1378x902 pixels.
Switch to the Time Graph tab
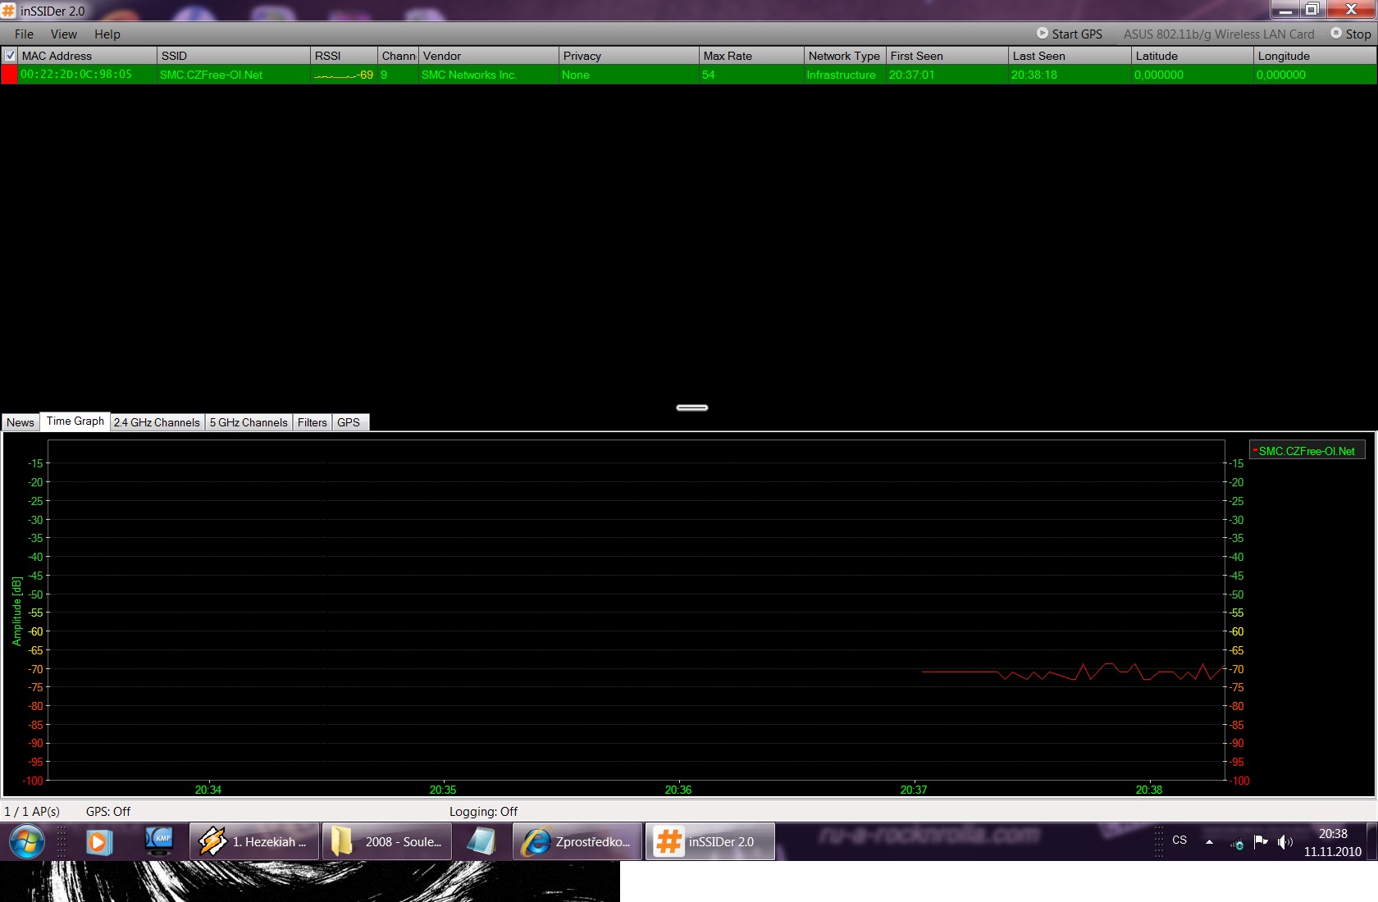(75, 421)
